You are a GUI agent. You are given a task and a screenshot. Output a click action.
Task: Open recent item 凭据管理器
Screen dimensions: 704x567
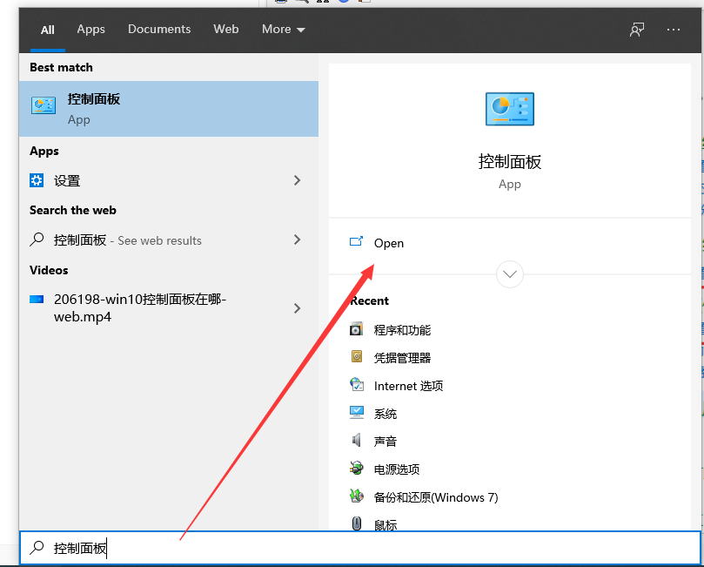(402, 358)
